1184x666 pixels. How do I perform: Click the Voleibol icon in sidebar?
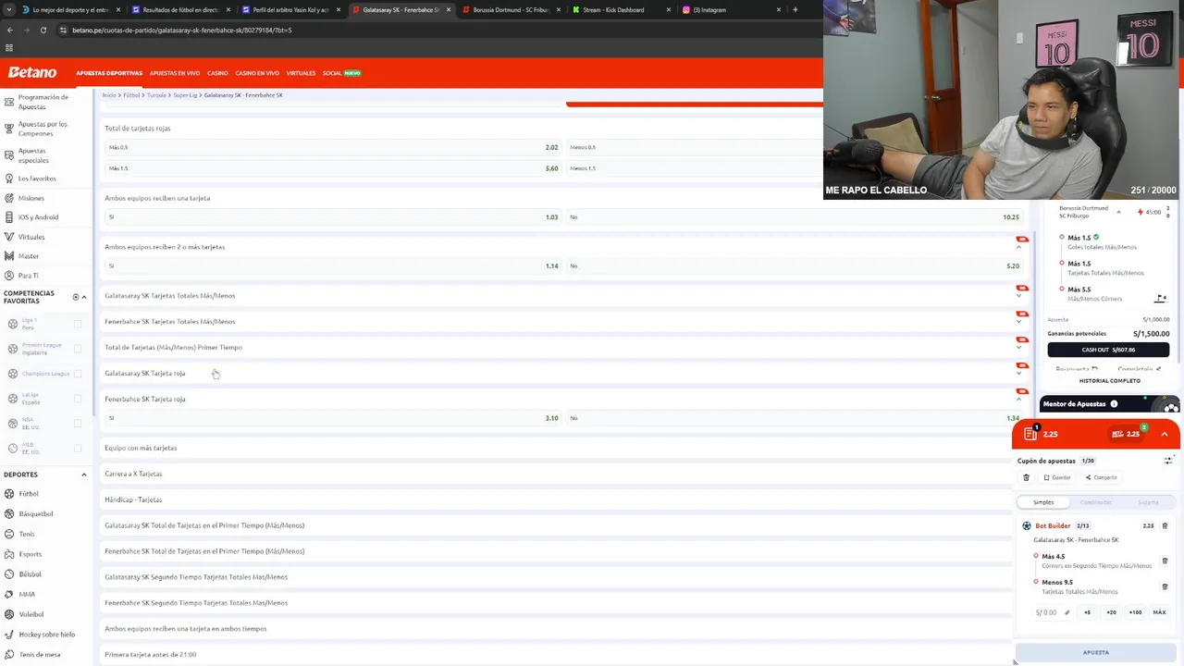9,614
